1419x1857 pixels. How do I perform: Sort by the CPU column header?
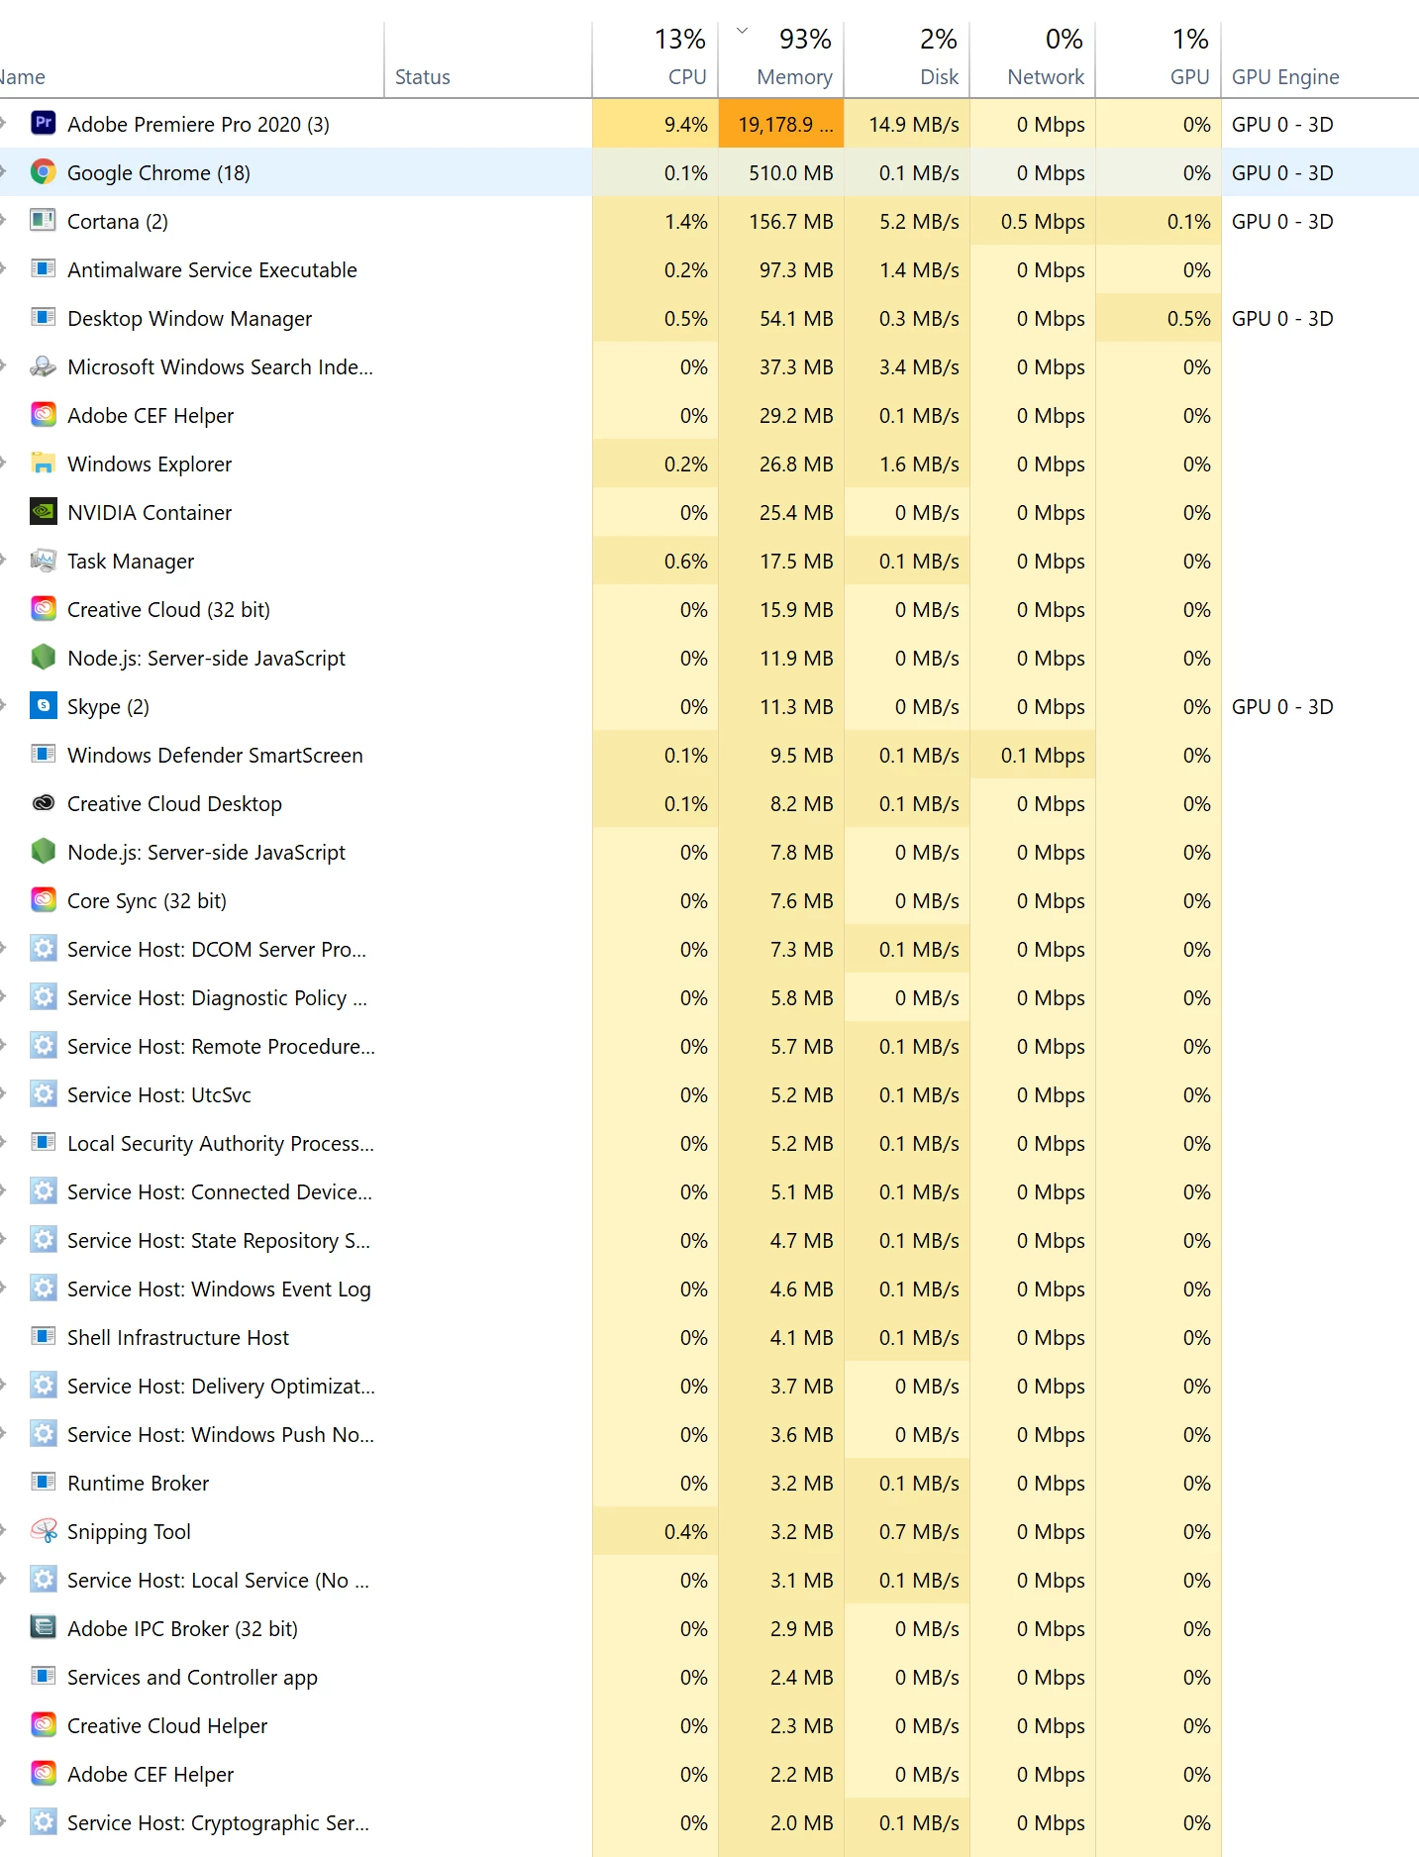click(656, 60)
